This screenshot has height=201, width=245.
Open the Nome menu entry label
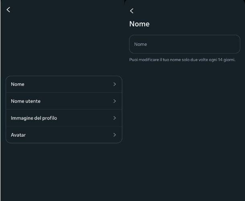tap(18, 84)
